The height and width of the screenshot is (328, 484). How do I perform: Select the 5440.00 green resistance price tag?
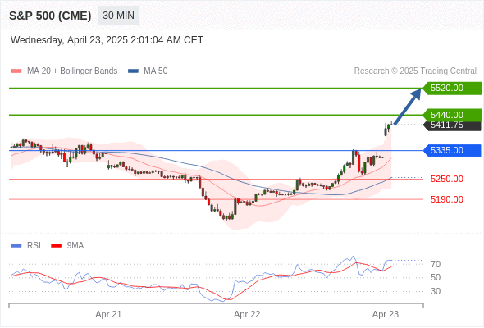[x=452, y=115]
